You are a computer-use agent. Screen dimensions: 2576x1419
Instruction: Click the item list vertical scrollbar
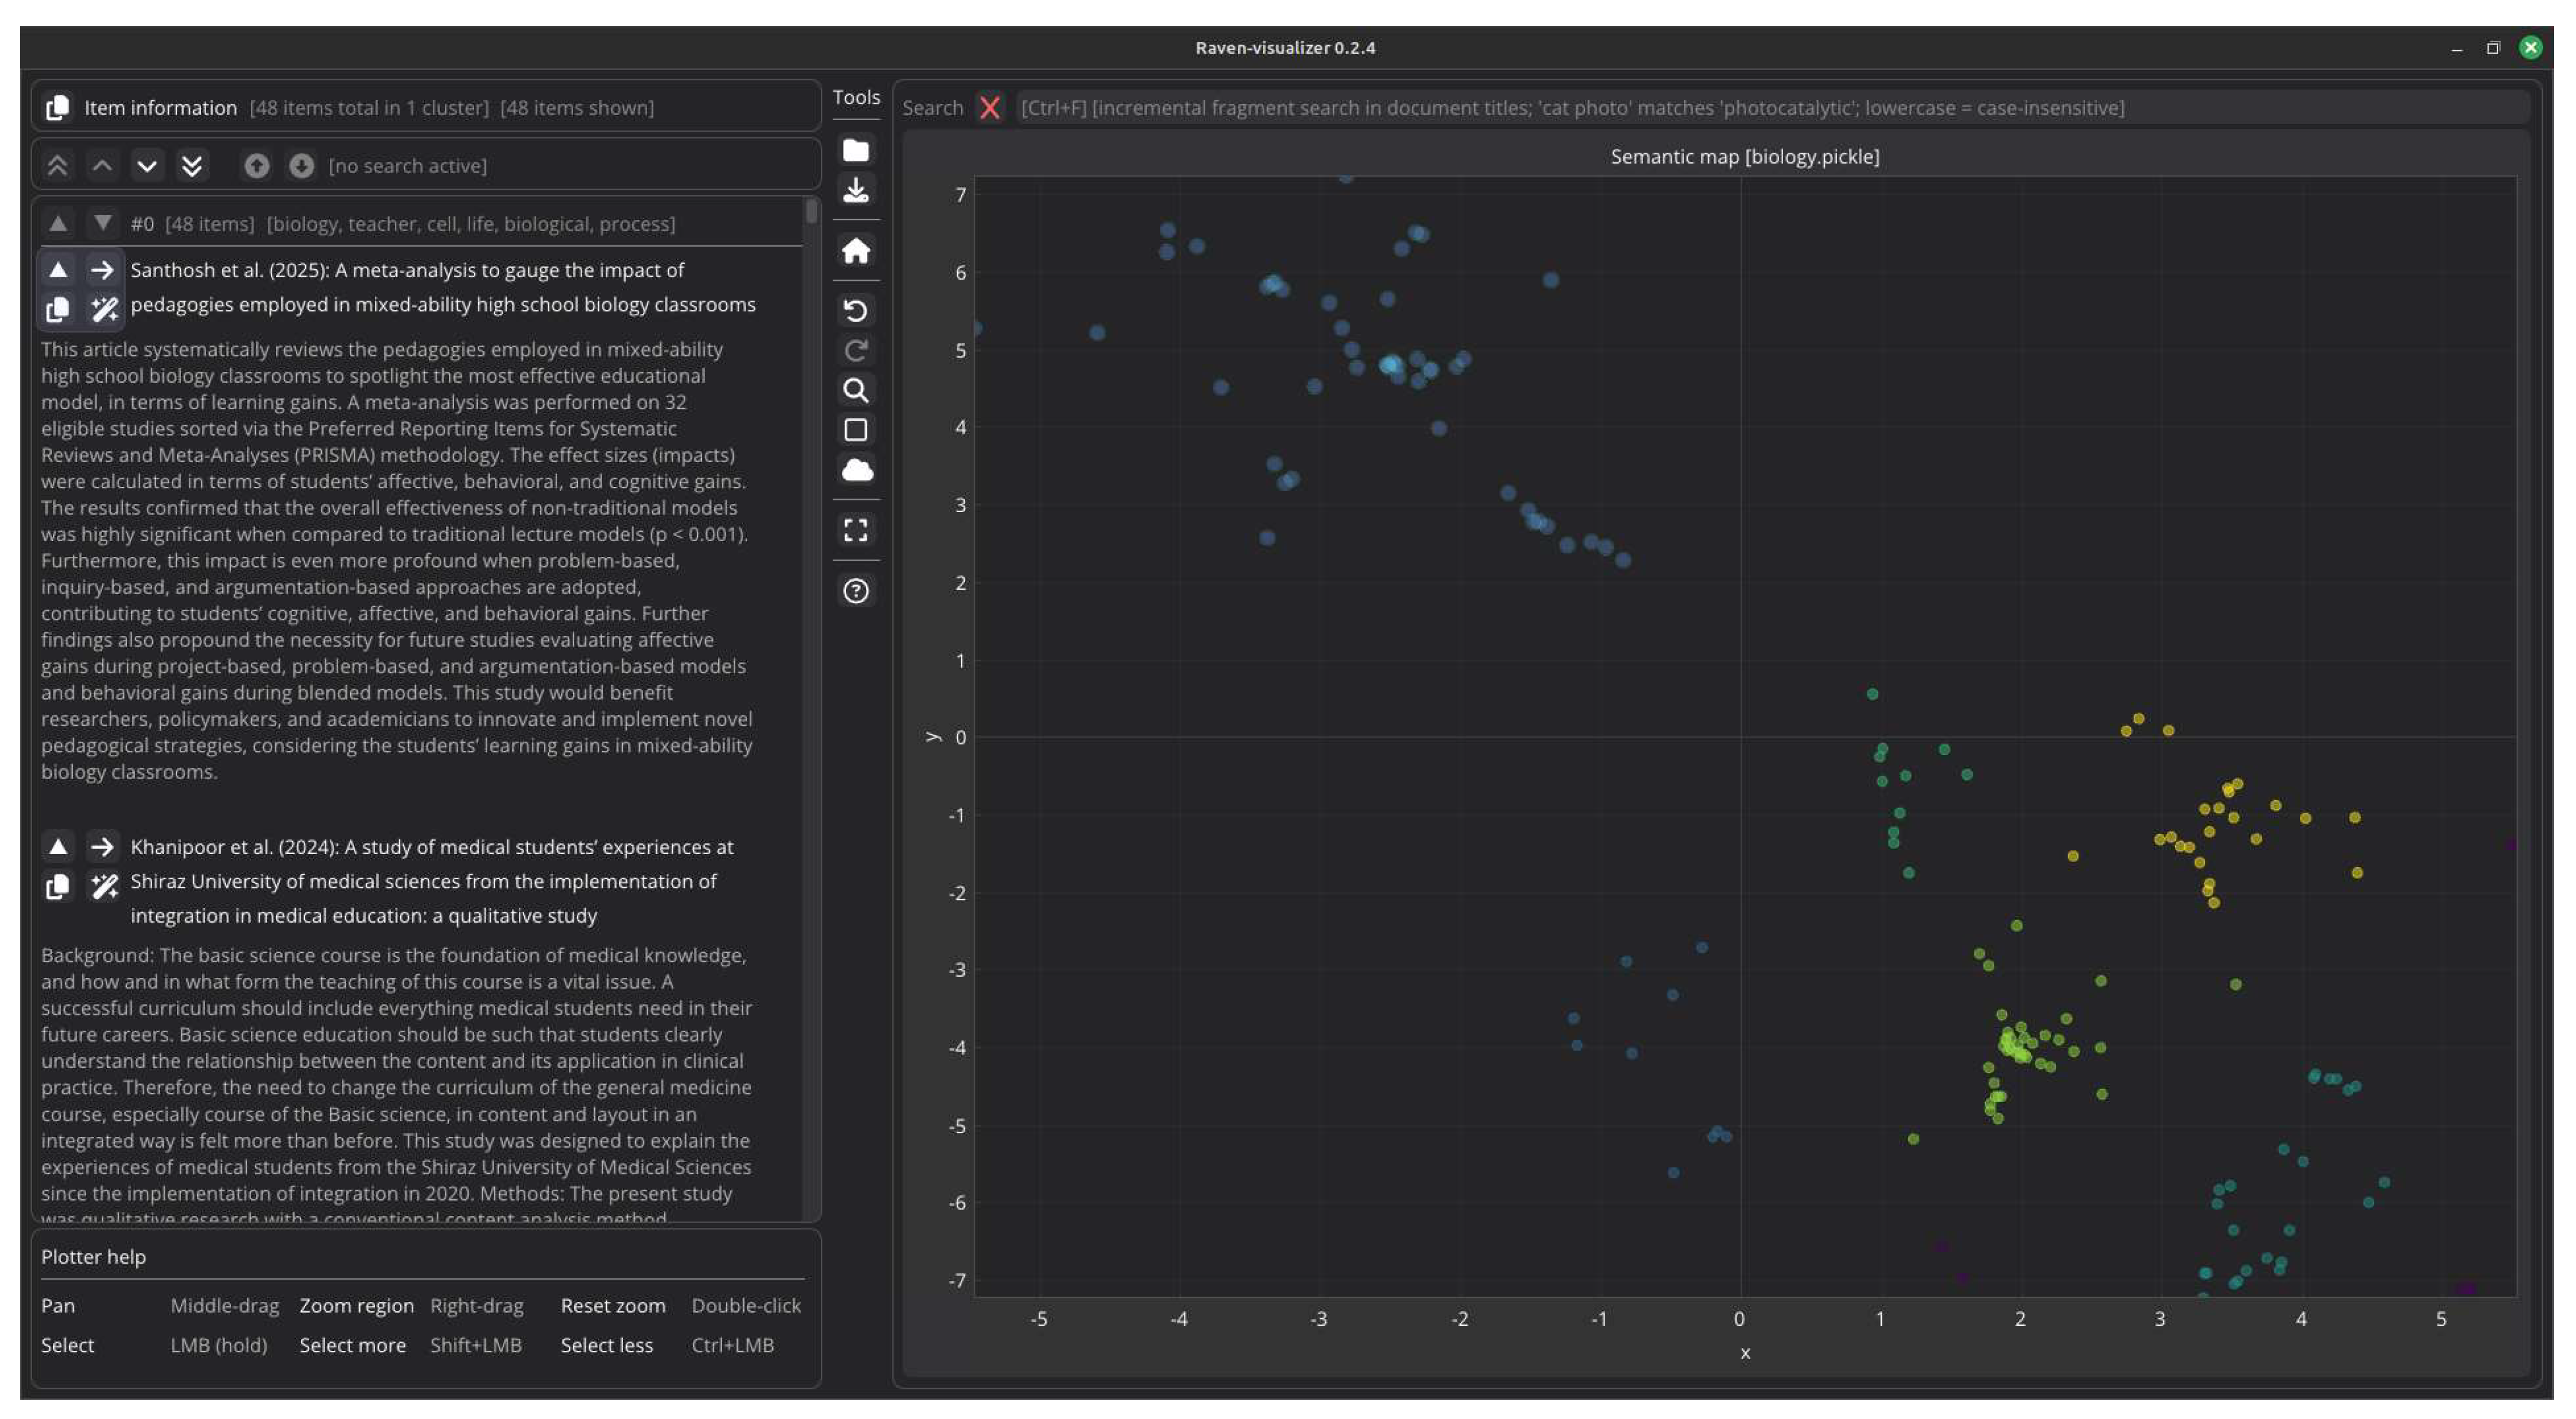[x=810, y=212]
